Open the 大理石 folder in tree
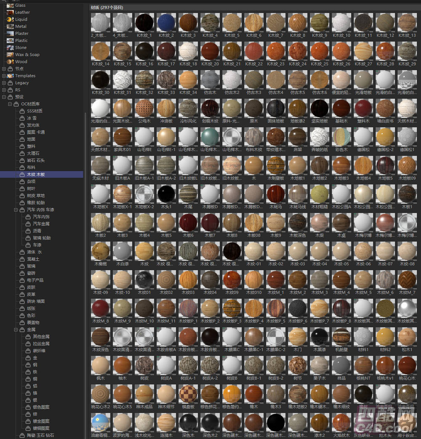The image size is (421, 439). tap(33, 153)
